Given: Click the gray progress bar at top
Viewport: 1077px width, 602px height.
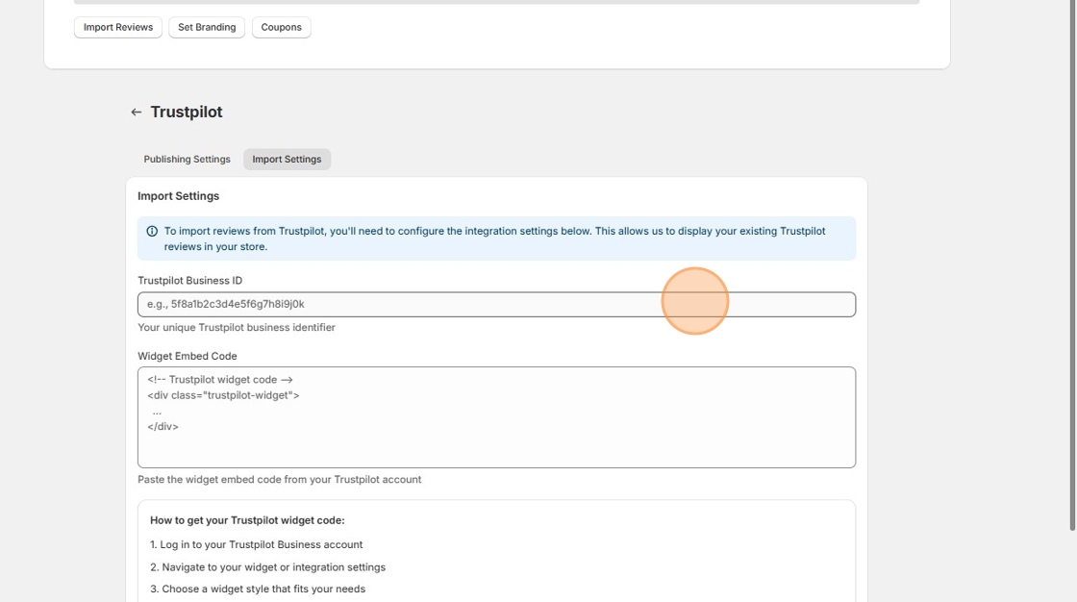Looking at the screenshot, I should (x=496, y=2).
